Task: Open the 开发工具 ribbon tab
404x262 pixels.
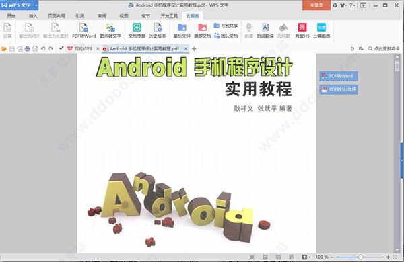Action: point(169,16)
